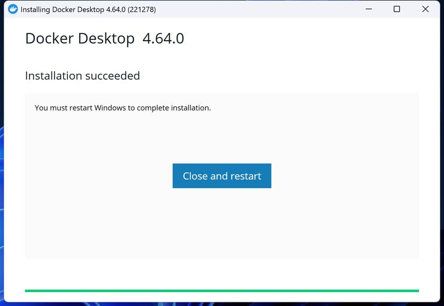Click the 'You must restart Windows' message
Image resolution: width=444 pixels, height=306 pixels.
click(x=123, y=108)
